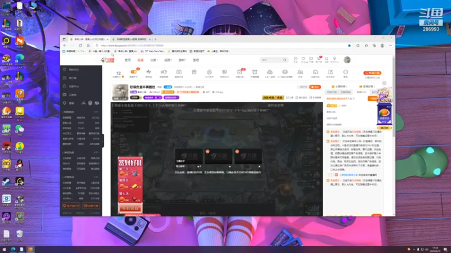This screenshot has height=253, width=451.
Task: Open a new browser tab with plus
Action: pos(156,39)
